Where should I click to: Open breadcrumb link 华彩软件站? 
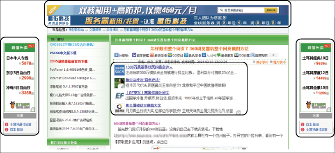coord(76,30)
